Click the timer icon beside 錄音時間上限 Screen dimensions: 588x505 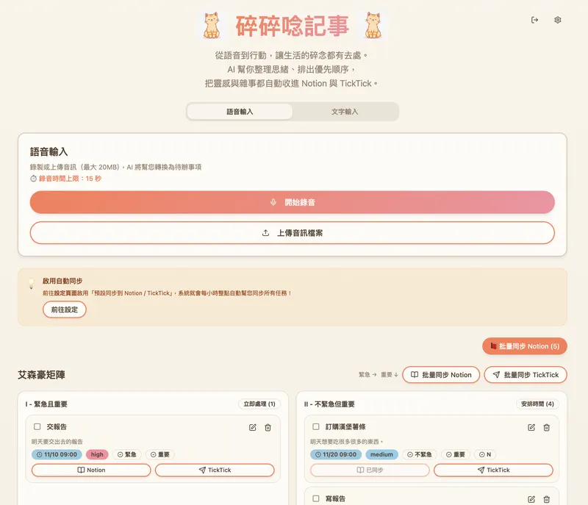(x=33, y=179)
